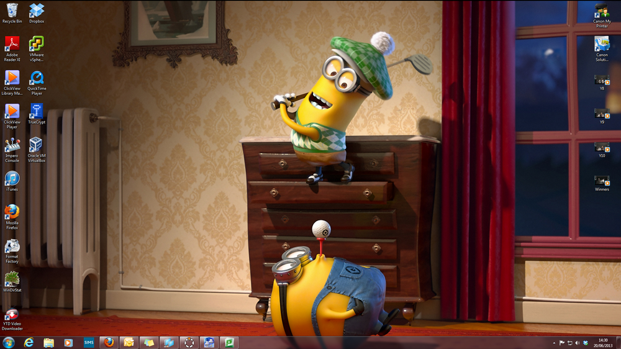Image resolution: width=621 pixels, height=349 pixels.
Task: Click the Show Desktop button
Action: pyautogui.click(x=619, y=343)
